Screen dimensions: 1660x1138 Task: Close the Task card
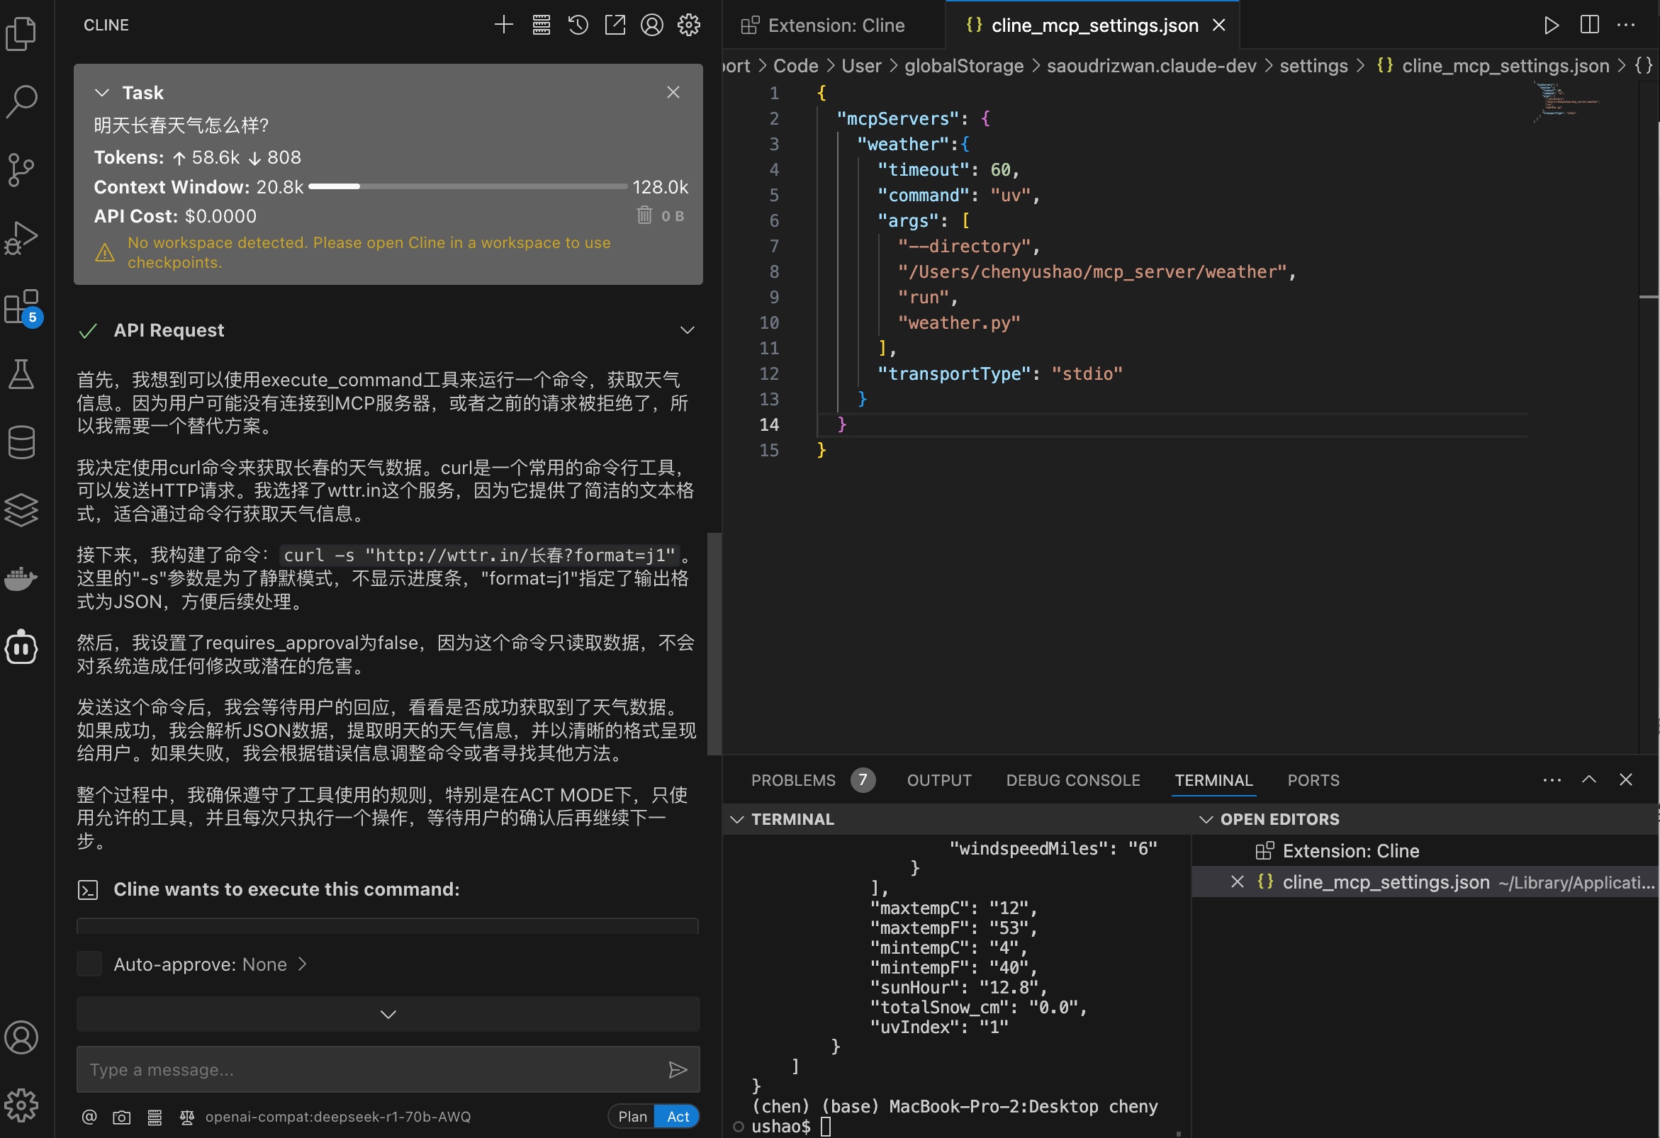673,92
